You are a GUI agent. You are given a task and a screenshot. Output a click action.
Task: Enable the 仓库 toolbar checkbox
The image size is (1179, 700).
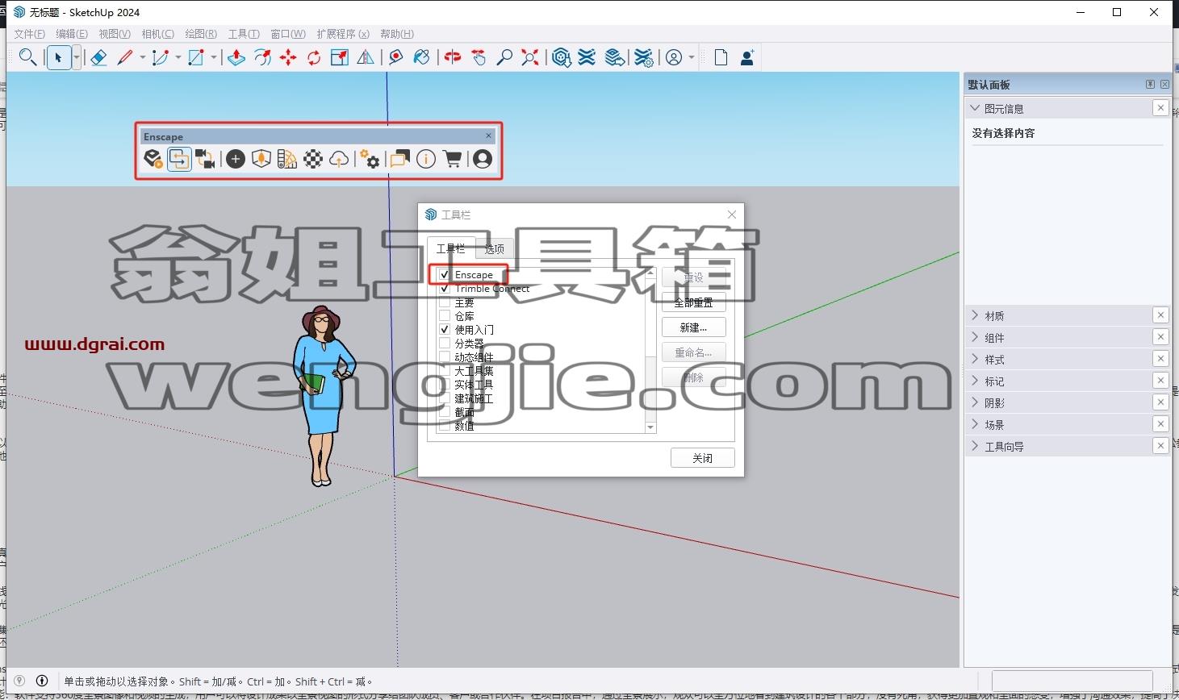point(445,316)
